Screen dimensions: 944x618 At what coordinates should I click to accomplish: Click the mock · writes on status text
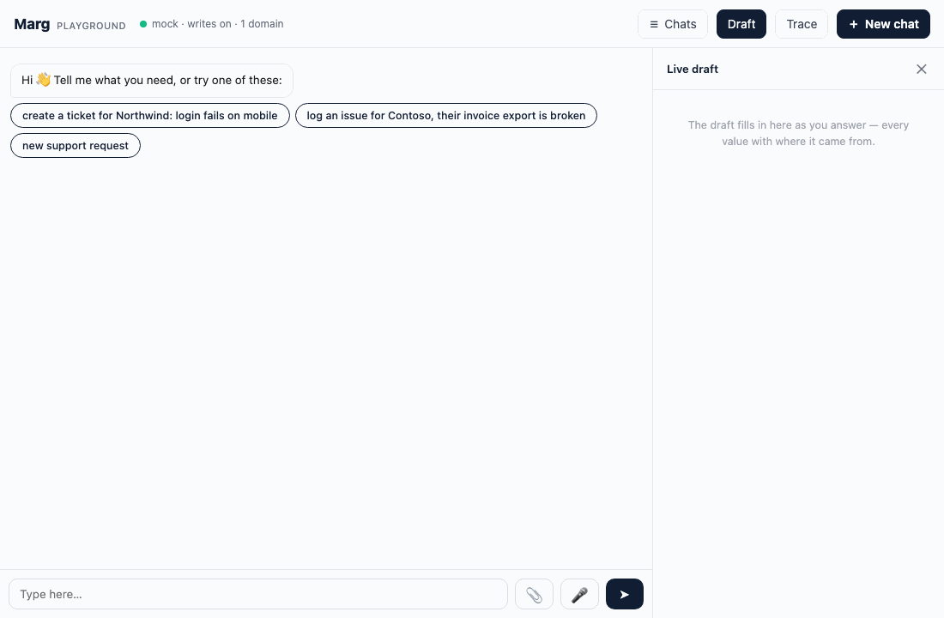217,24
